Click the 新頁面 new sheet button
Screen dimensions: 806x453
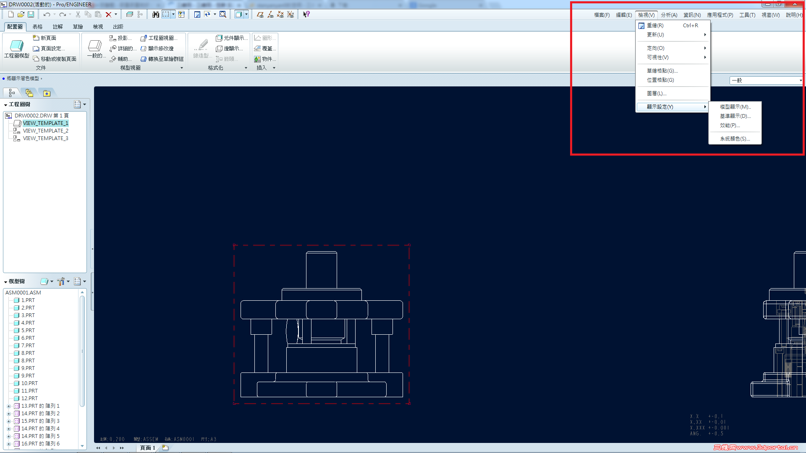pos(45,38)
